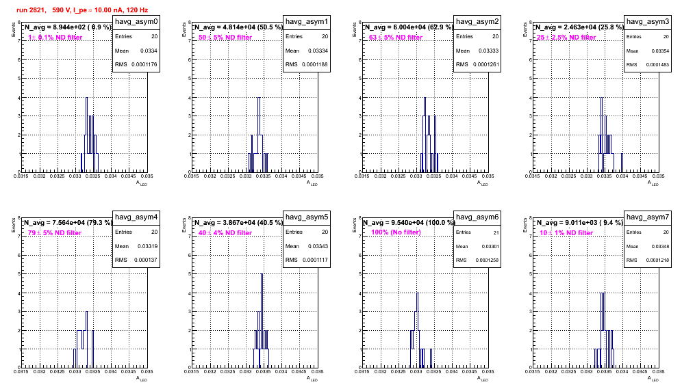Click the blue histogram in the havg_asym7 pad
Screen dimensions: 682x391
604,332
